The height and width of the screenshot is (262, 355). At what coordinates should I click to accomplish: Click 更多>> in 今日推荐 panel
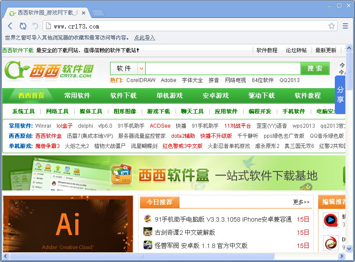[x=301, y=202]
